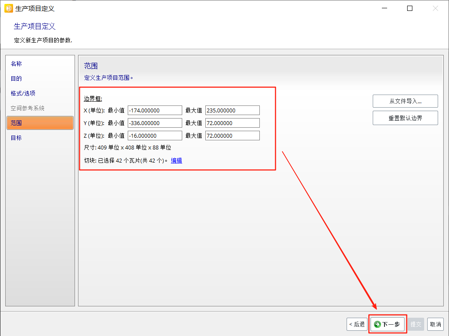This screenshot has height=336, width=449.
Task: Select the Y 最大值 input field
Action: (232, 123)
